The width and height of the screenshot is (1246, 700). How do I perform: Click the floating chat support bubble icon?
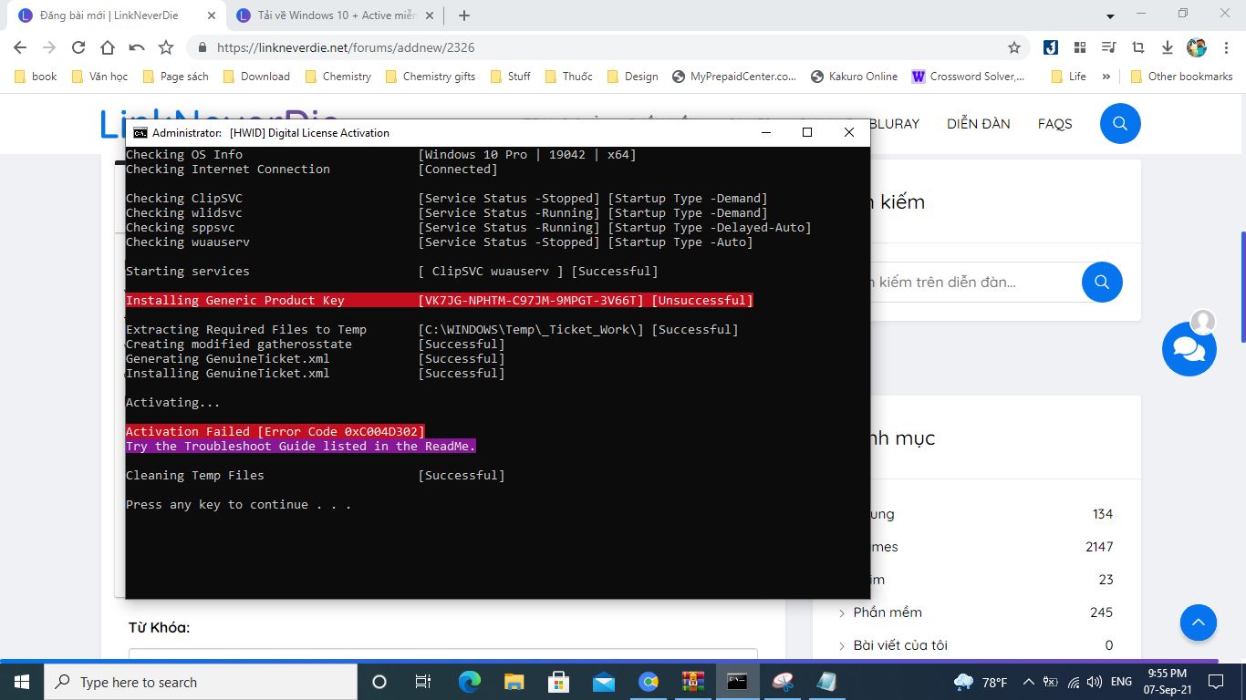point(1189,349)
